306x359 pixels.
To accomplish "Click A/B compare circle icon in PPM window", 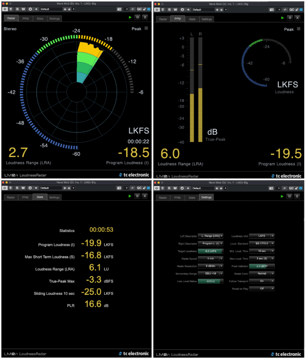I will click(x=181, y=9).
